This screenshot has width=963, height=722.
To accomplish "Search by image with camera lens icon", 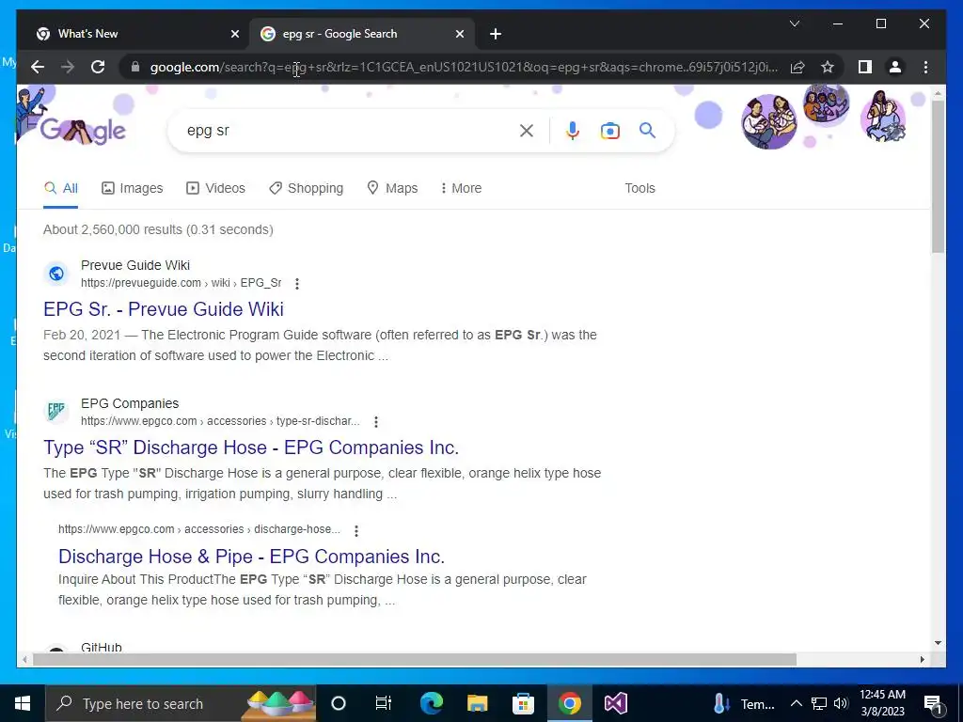I will point(609,131).
